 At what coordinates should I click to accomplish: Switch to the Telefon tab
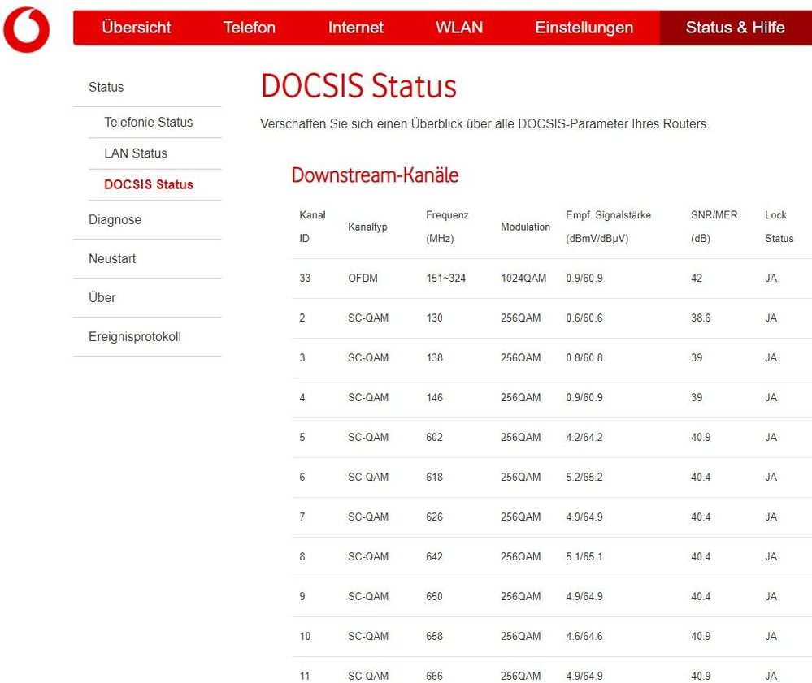(x=249, y=28)
